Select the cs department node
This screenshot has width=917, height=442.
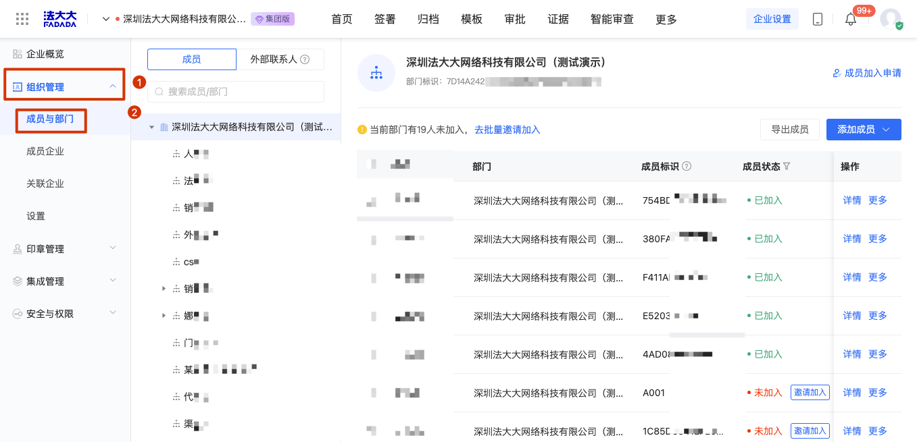point(191,262)
